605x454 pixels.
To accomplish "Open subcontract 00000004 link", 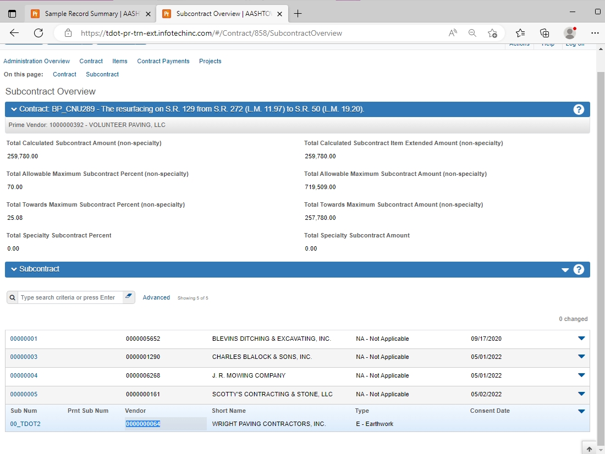I will (x=24, y=375).
